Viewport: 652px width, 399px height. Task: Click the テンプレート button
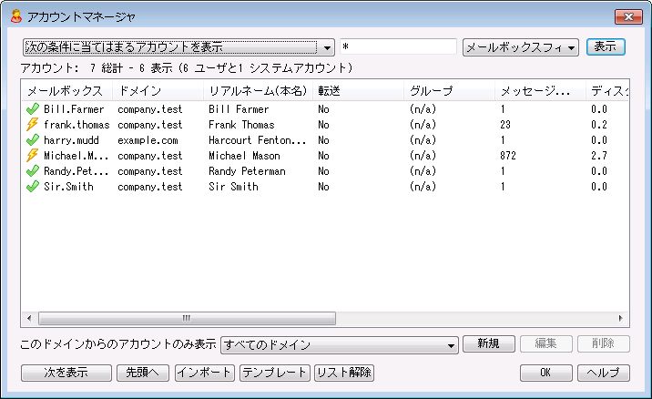pyautogui.click(x=274, y=373)
